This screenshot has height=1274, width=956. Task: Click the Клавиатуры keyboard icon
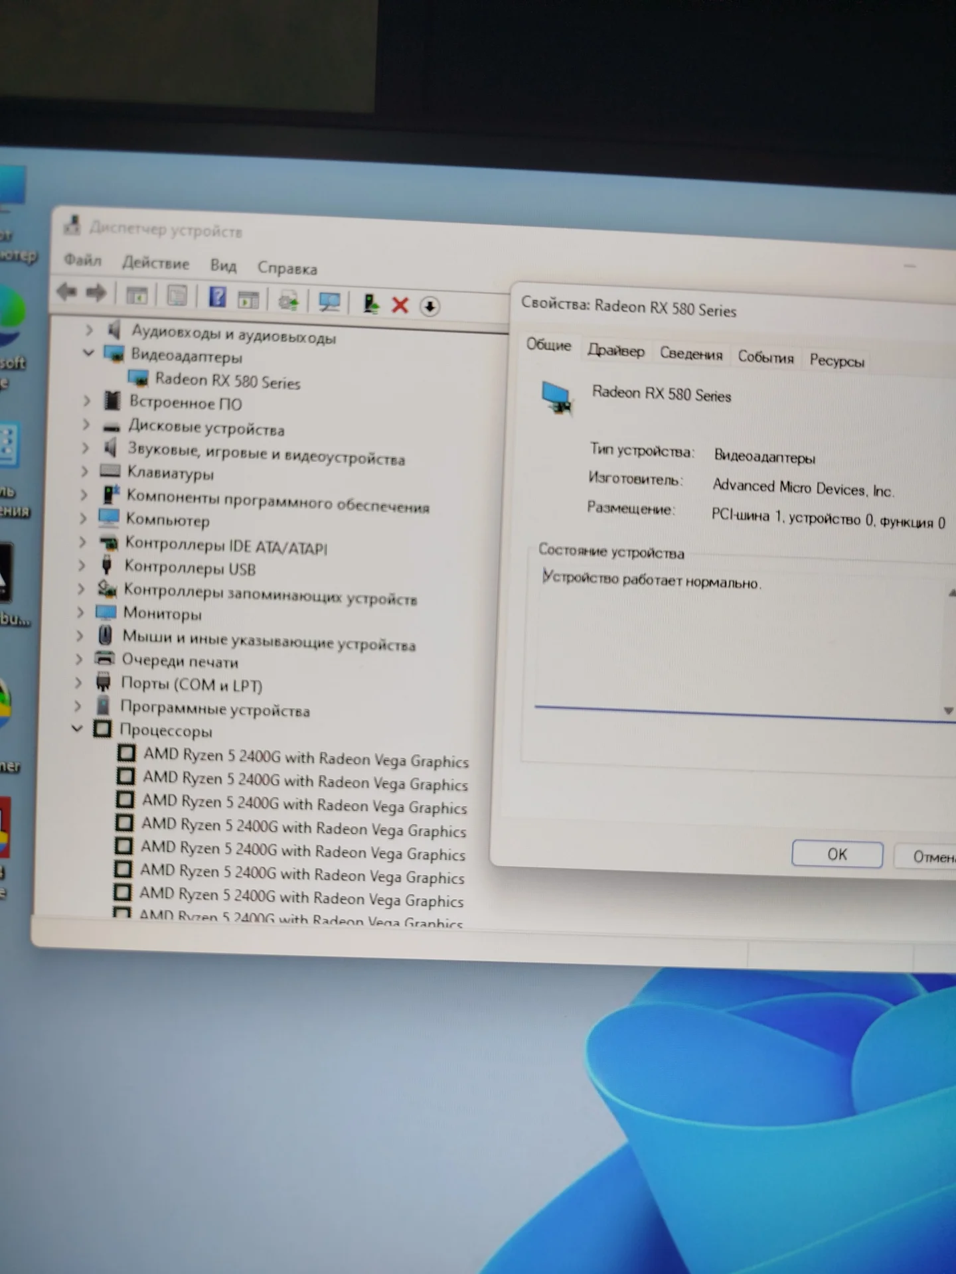[110, 471]
